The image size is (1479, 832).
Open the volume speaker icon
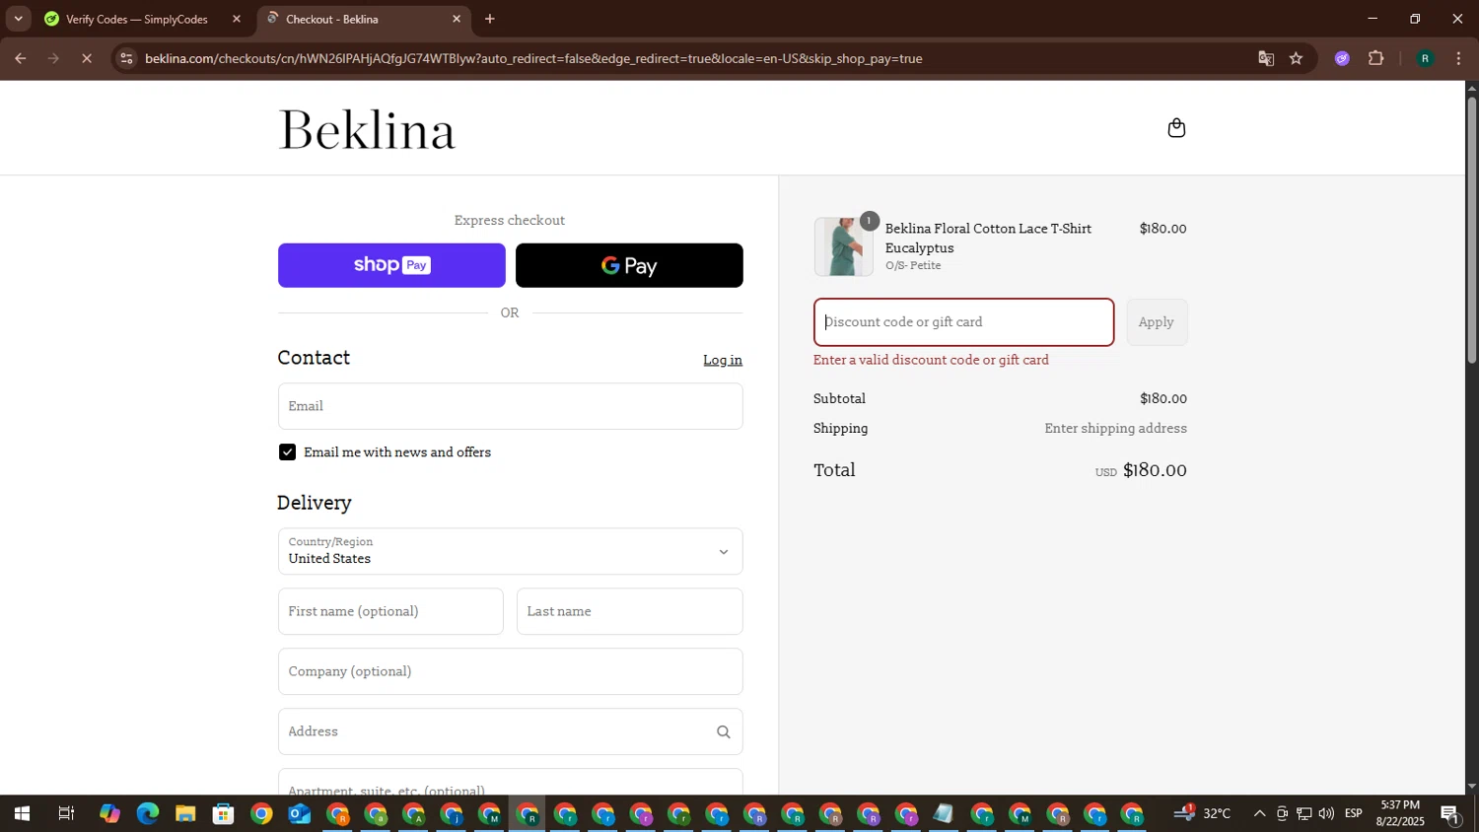pos(1326,814)
